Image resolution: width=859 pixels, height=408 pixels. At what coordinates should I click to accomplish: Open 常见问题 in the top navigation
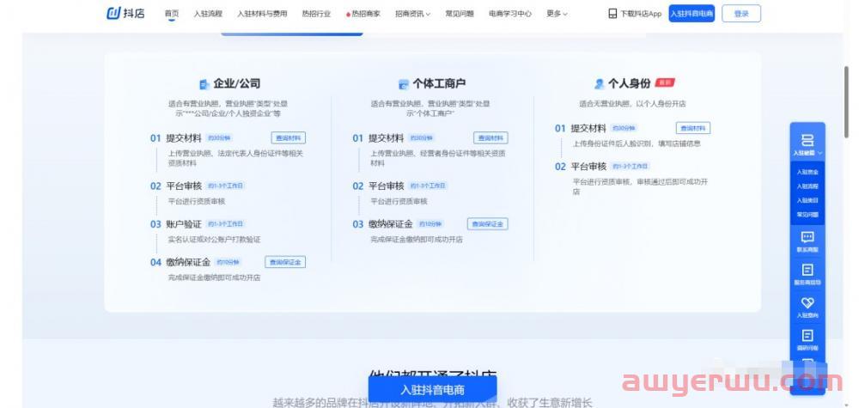[x=459, y=14]
